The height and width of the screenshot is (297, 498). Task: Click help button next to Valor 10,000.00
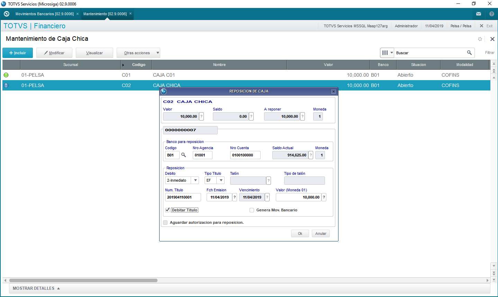[x=201, y=116]
